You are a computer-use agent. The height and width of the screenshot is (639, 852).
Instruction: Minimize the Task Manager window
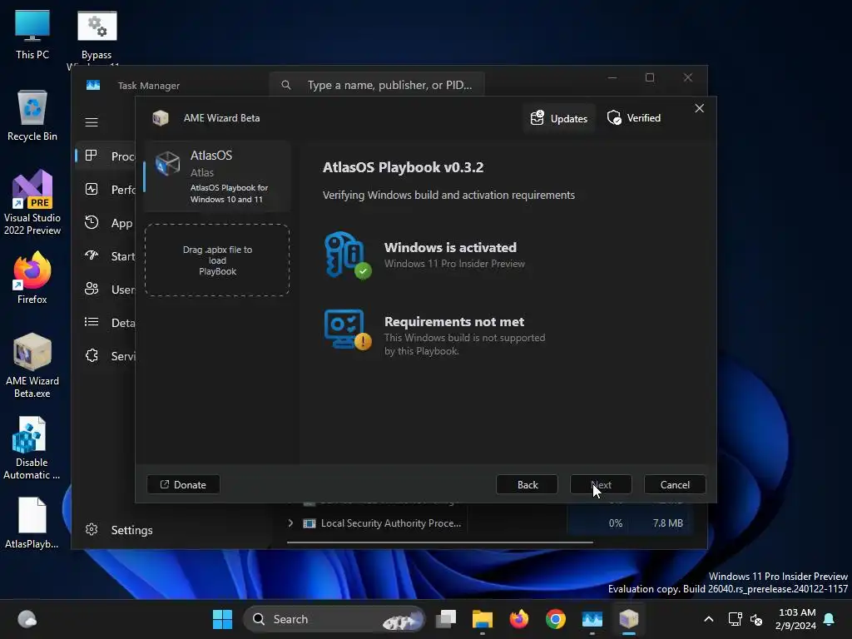pos(612,77)
